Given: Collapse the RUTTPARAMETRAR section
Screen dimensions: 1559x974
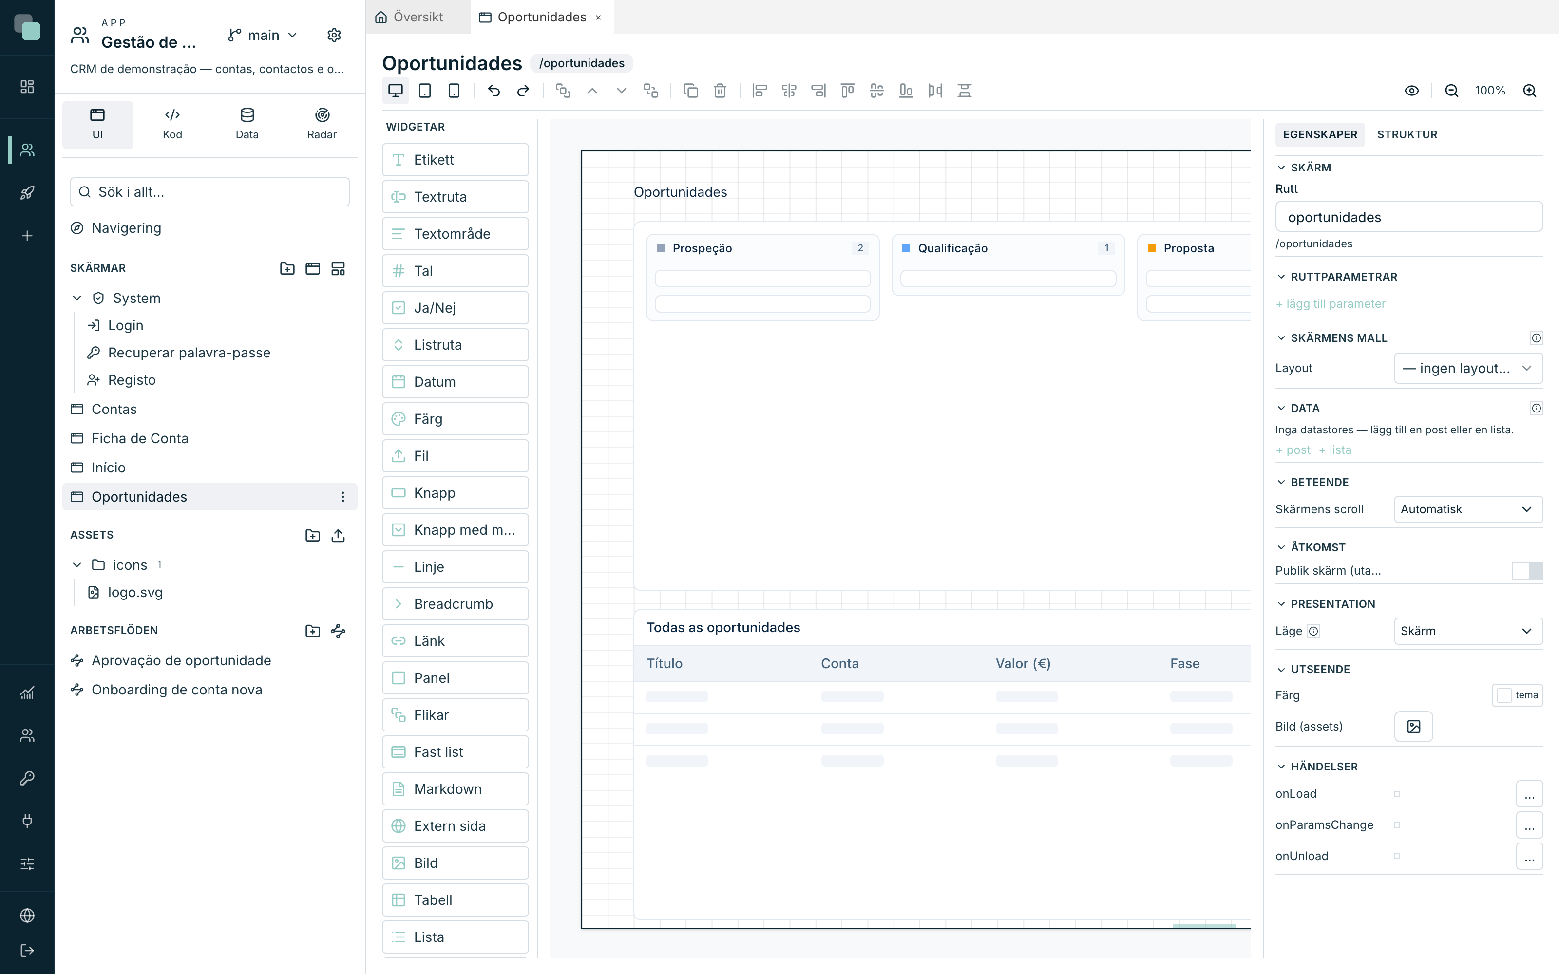Looking at the screenshot, I should [x=1281, y=277].
